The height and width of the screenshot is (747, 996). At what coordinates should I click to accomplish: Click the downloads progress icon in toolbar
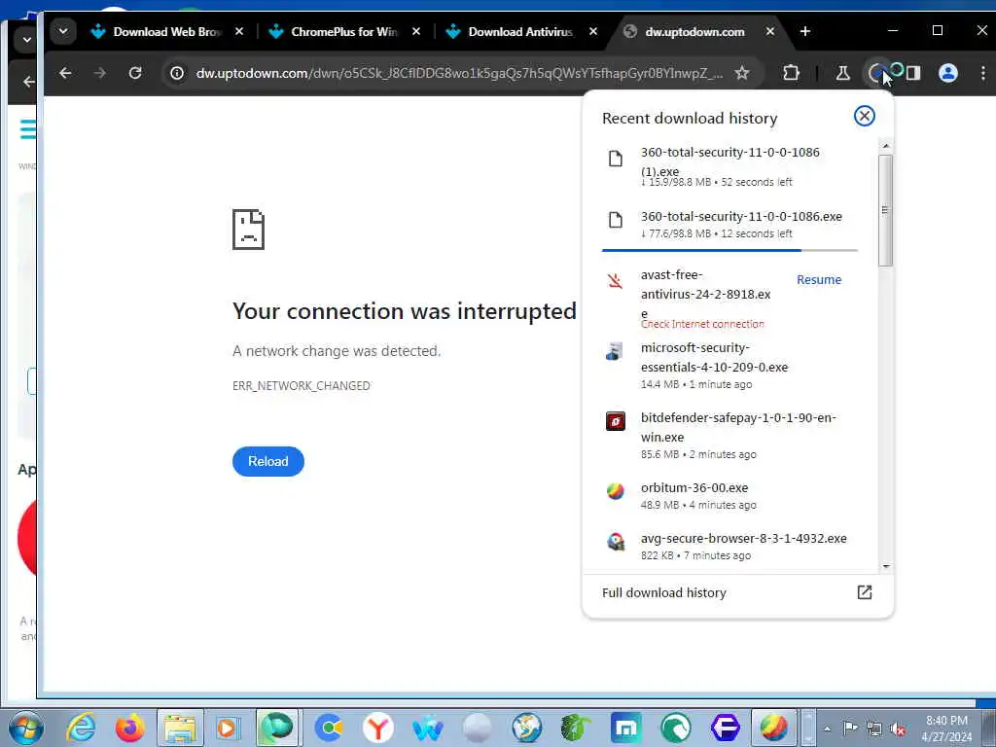877,73
